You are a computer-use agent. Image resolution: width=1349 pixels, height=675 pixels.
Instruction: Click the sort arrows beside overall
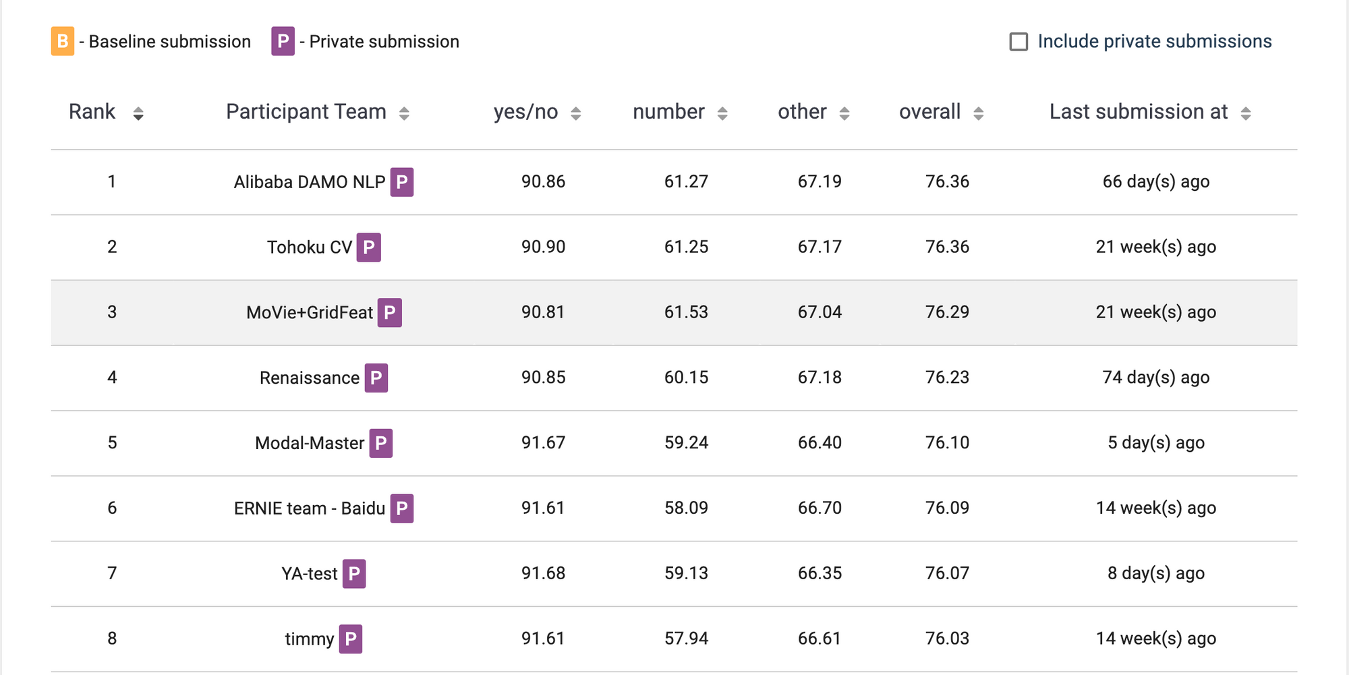click(x=977, y=113)
